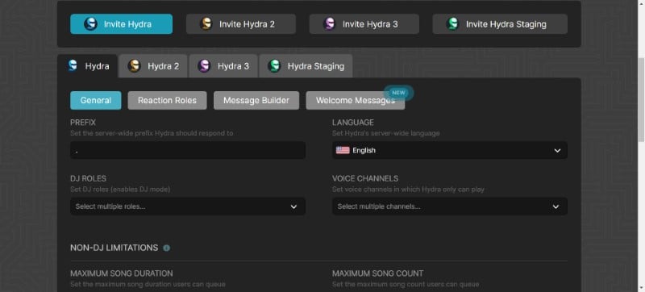Open the Message Builder section

[x=256, y=100]
